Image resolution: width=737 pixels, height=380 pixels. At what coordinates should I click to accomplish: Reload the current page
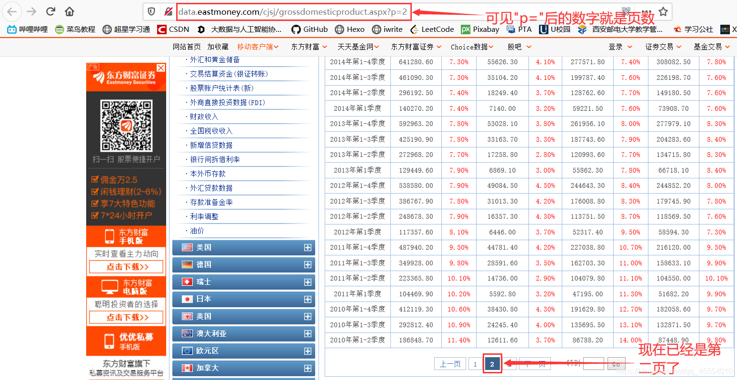pos(50,10)
